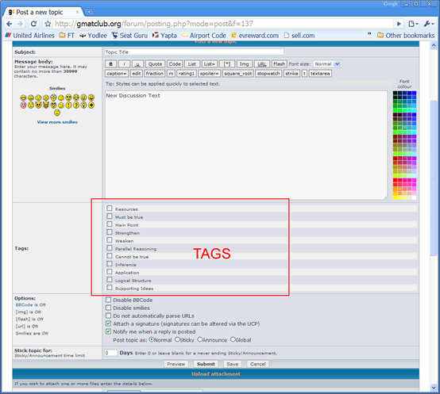This screenshot has height=394, width=440.
Task: Pick the white colour swatch in the font palette
Action: tap(414, 197)
